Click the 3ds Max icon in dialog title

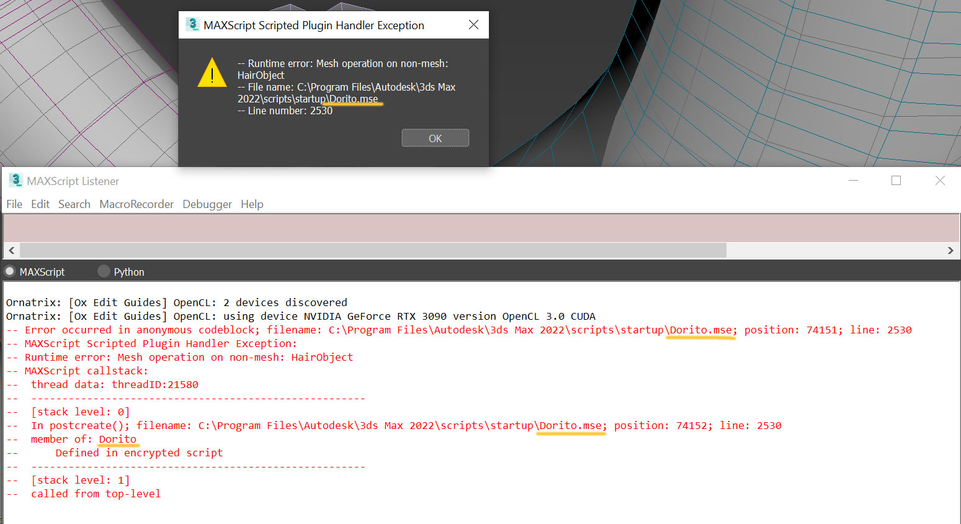pyautogui.click(x=192, y=25)
